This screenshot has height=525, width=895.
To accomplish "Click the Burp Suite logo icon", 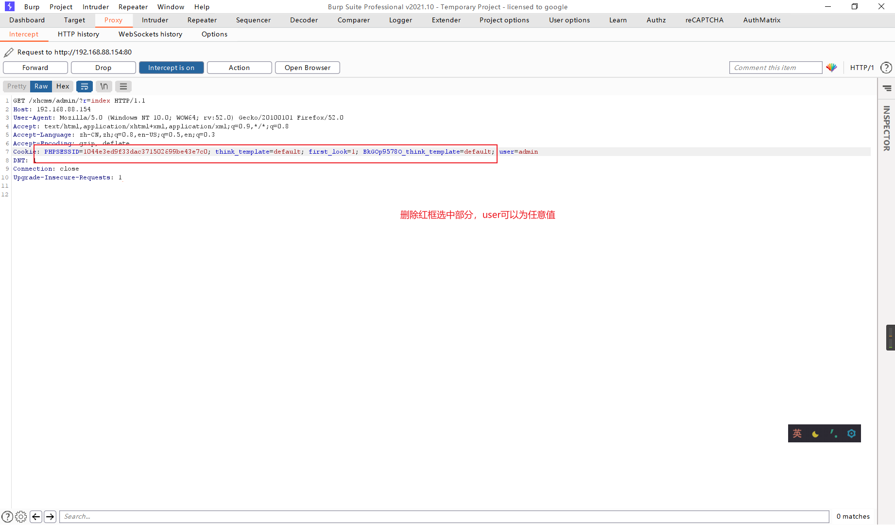I will pyautogui.click(x=9, y=6).
